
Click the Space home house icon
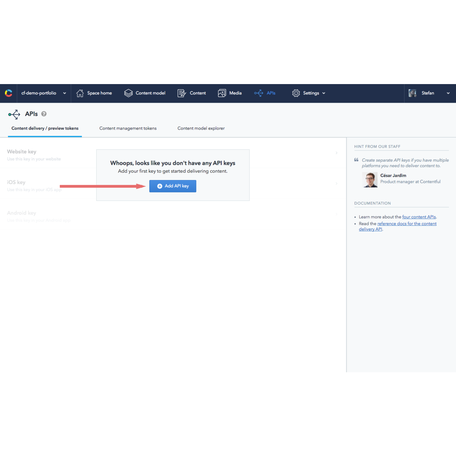80,93
